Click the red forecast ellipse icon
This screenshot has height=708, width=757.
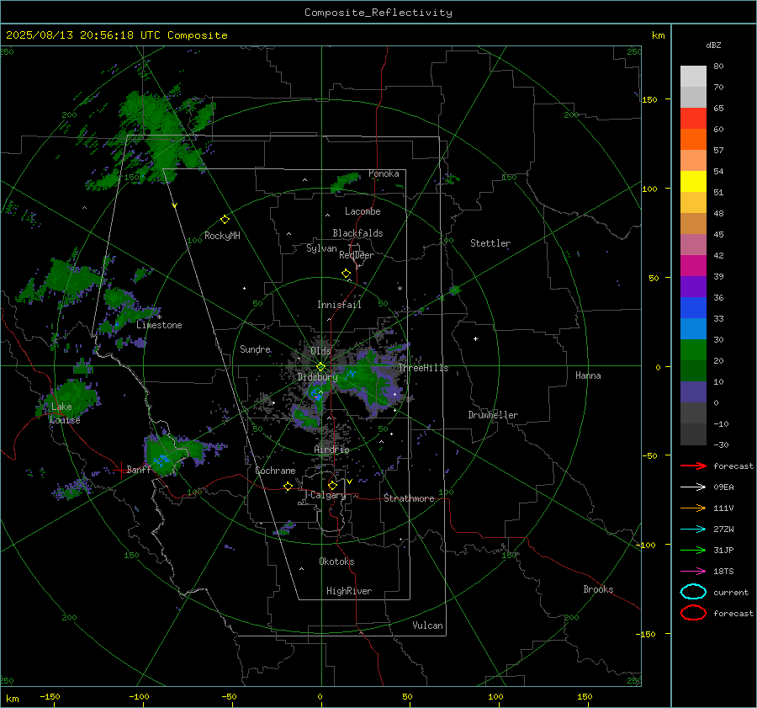693,613
